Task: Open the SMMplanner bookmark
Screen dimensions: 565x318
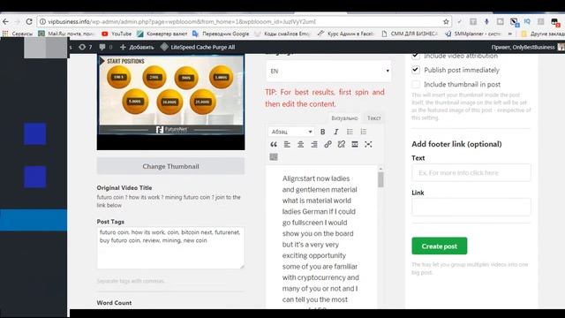Action: 473,34
